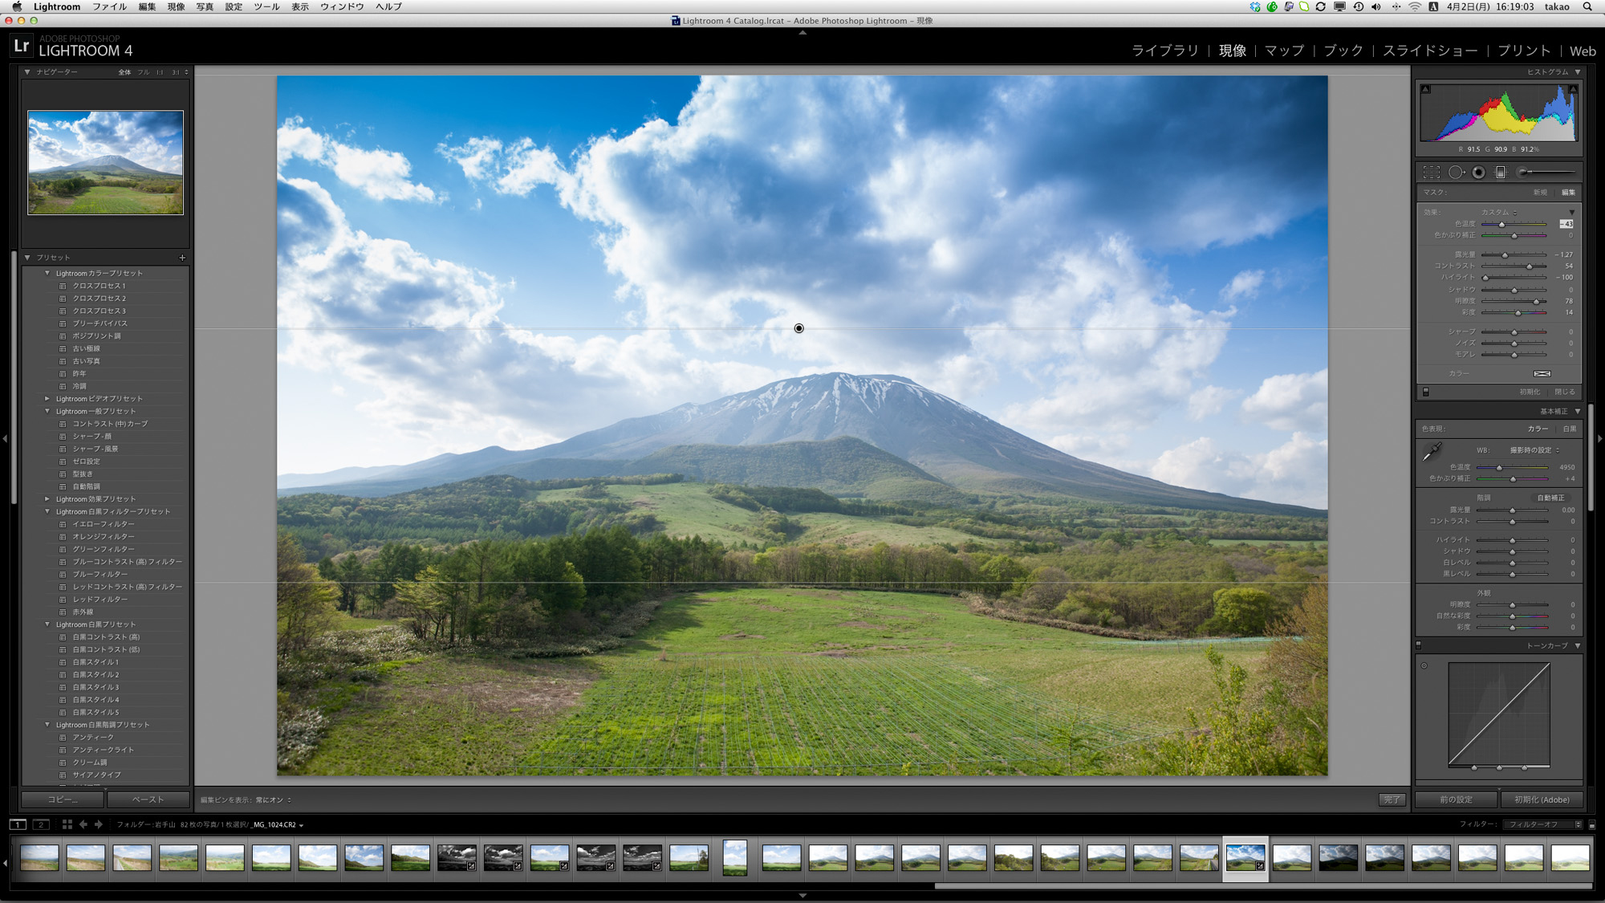Expand the Lightroom ビデオプリセット folder

[47, 398]
